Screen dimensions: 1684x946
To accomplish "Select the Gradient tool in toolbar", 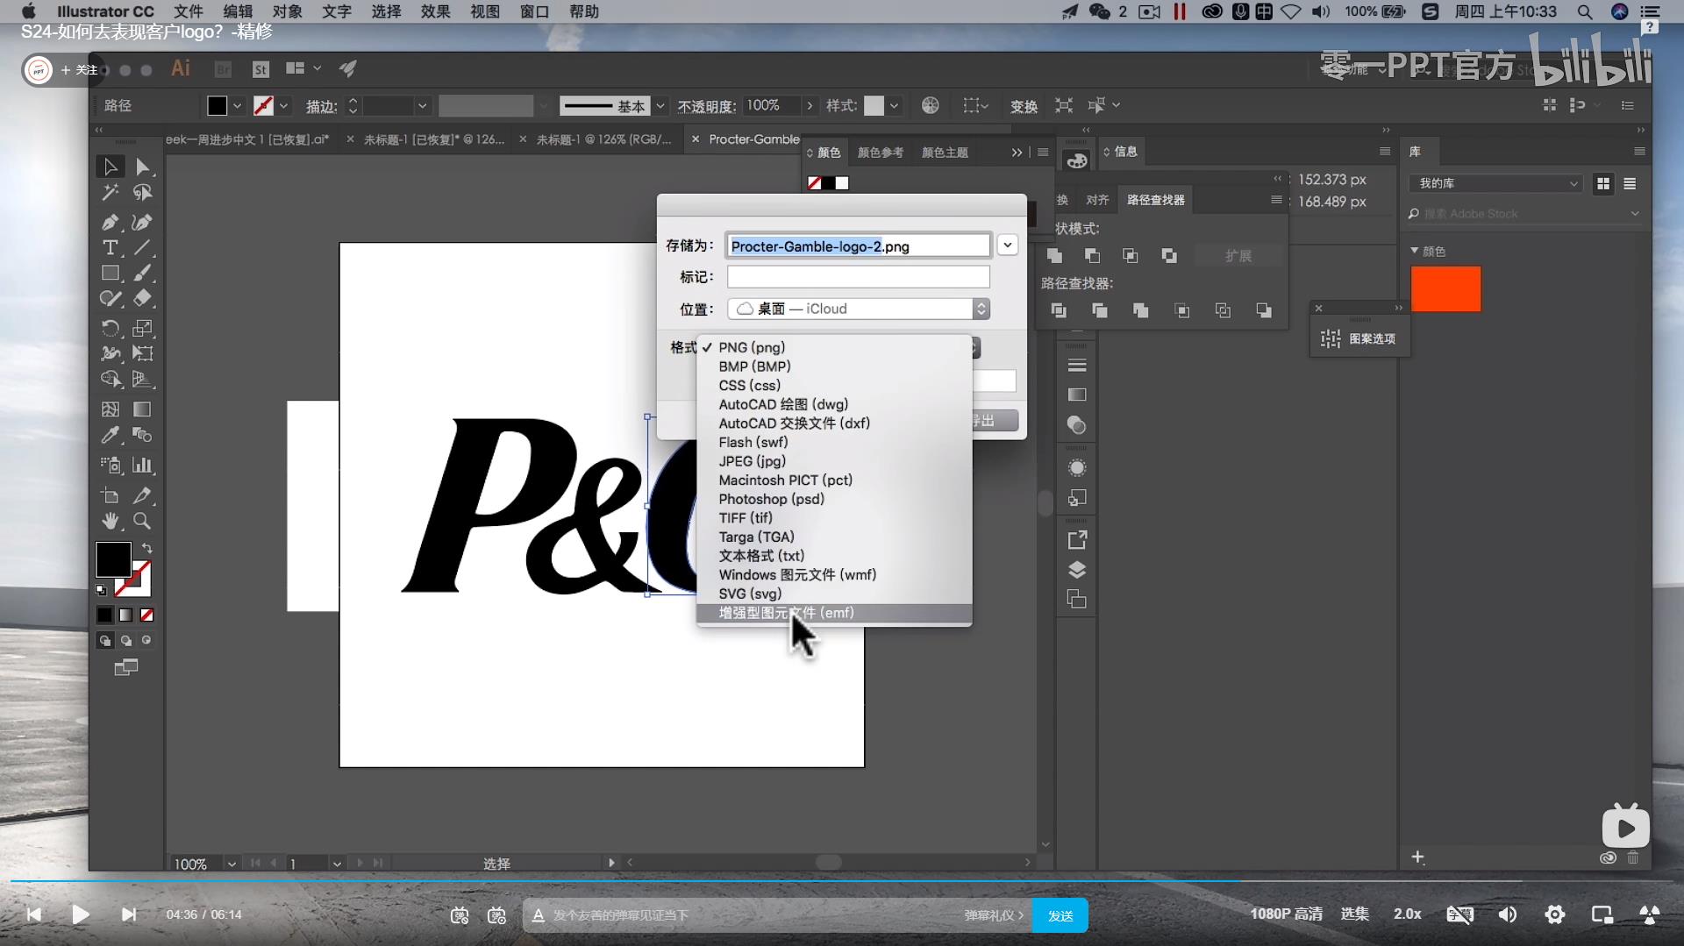I will 142,409.
